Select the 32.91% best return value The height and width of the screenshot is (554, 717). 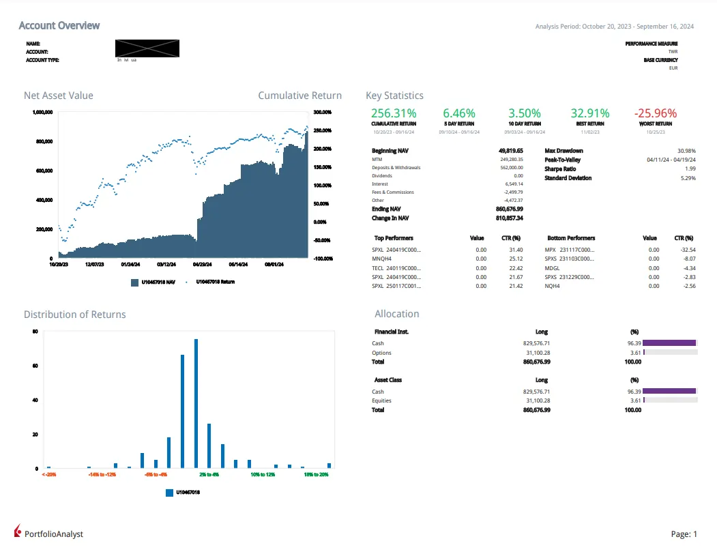[590, 113]
